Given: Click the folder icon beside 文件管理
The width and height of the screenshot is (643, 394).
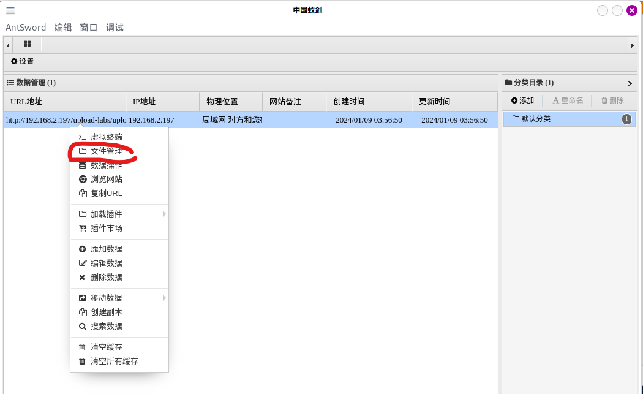Looking at the screenshot, I should tap(83, 151).
